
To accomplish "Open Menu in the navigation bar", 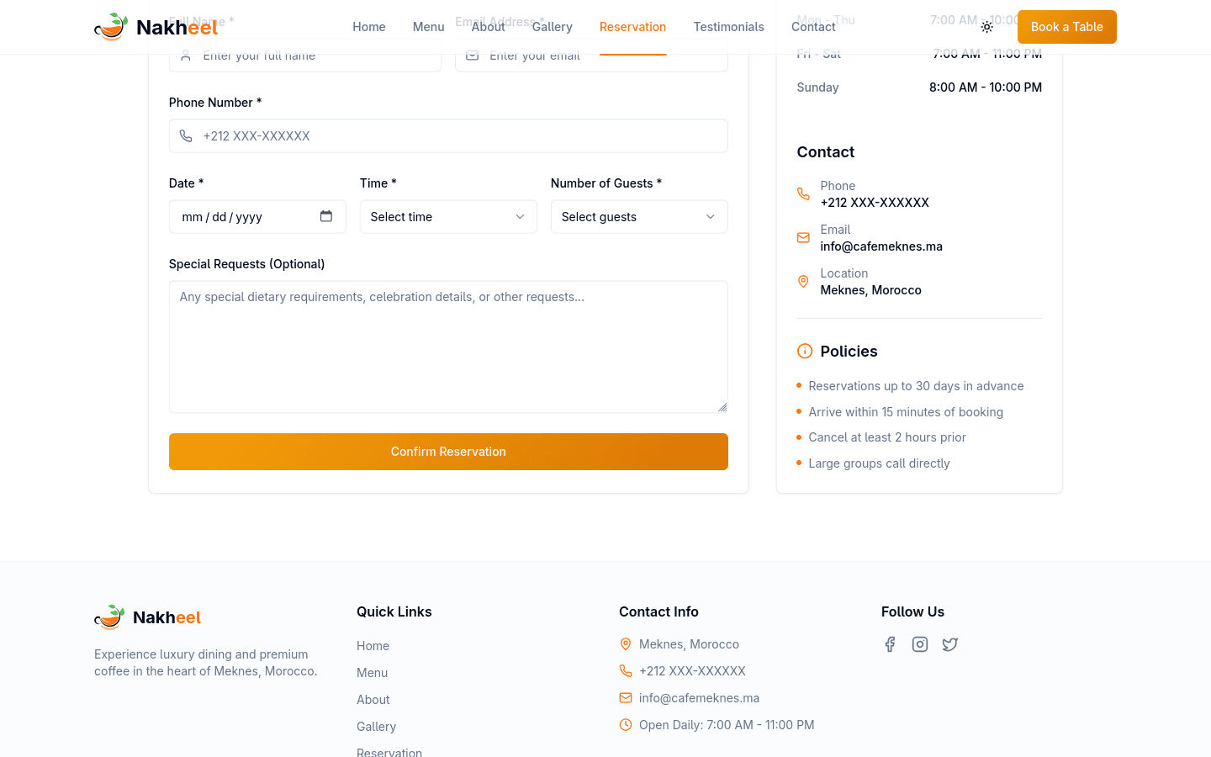I will pos(429,27).
